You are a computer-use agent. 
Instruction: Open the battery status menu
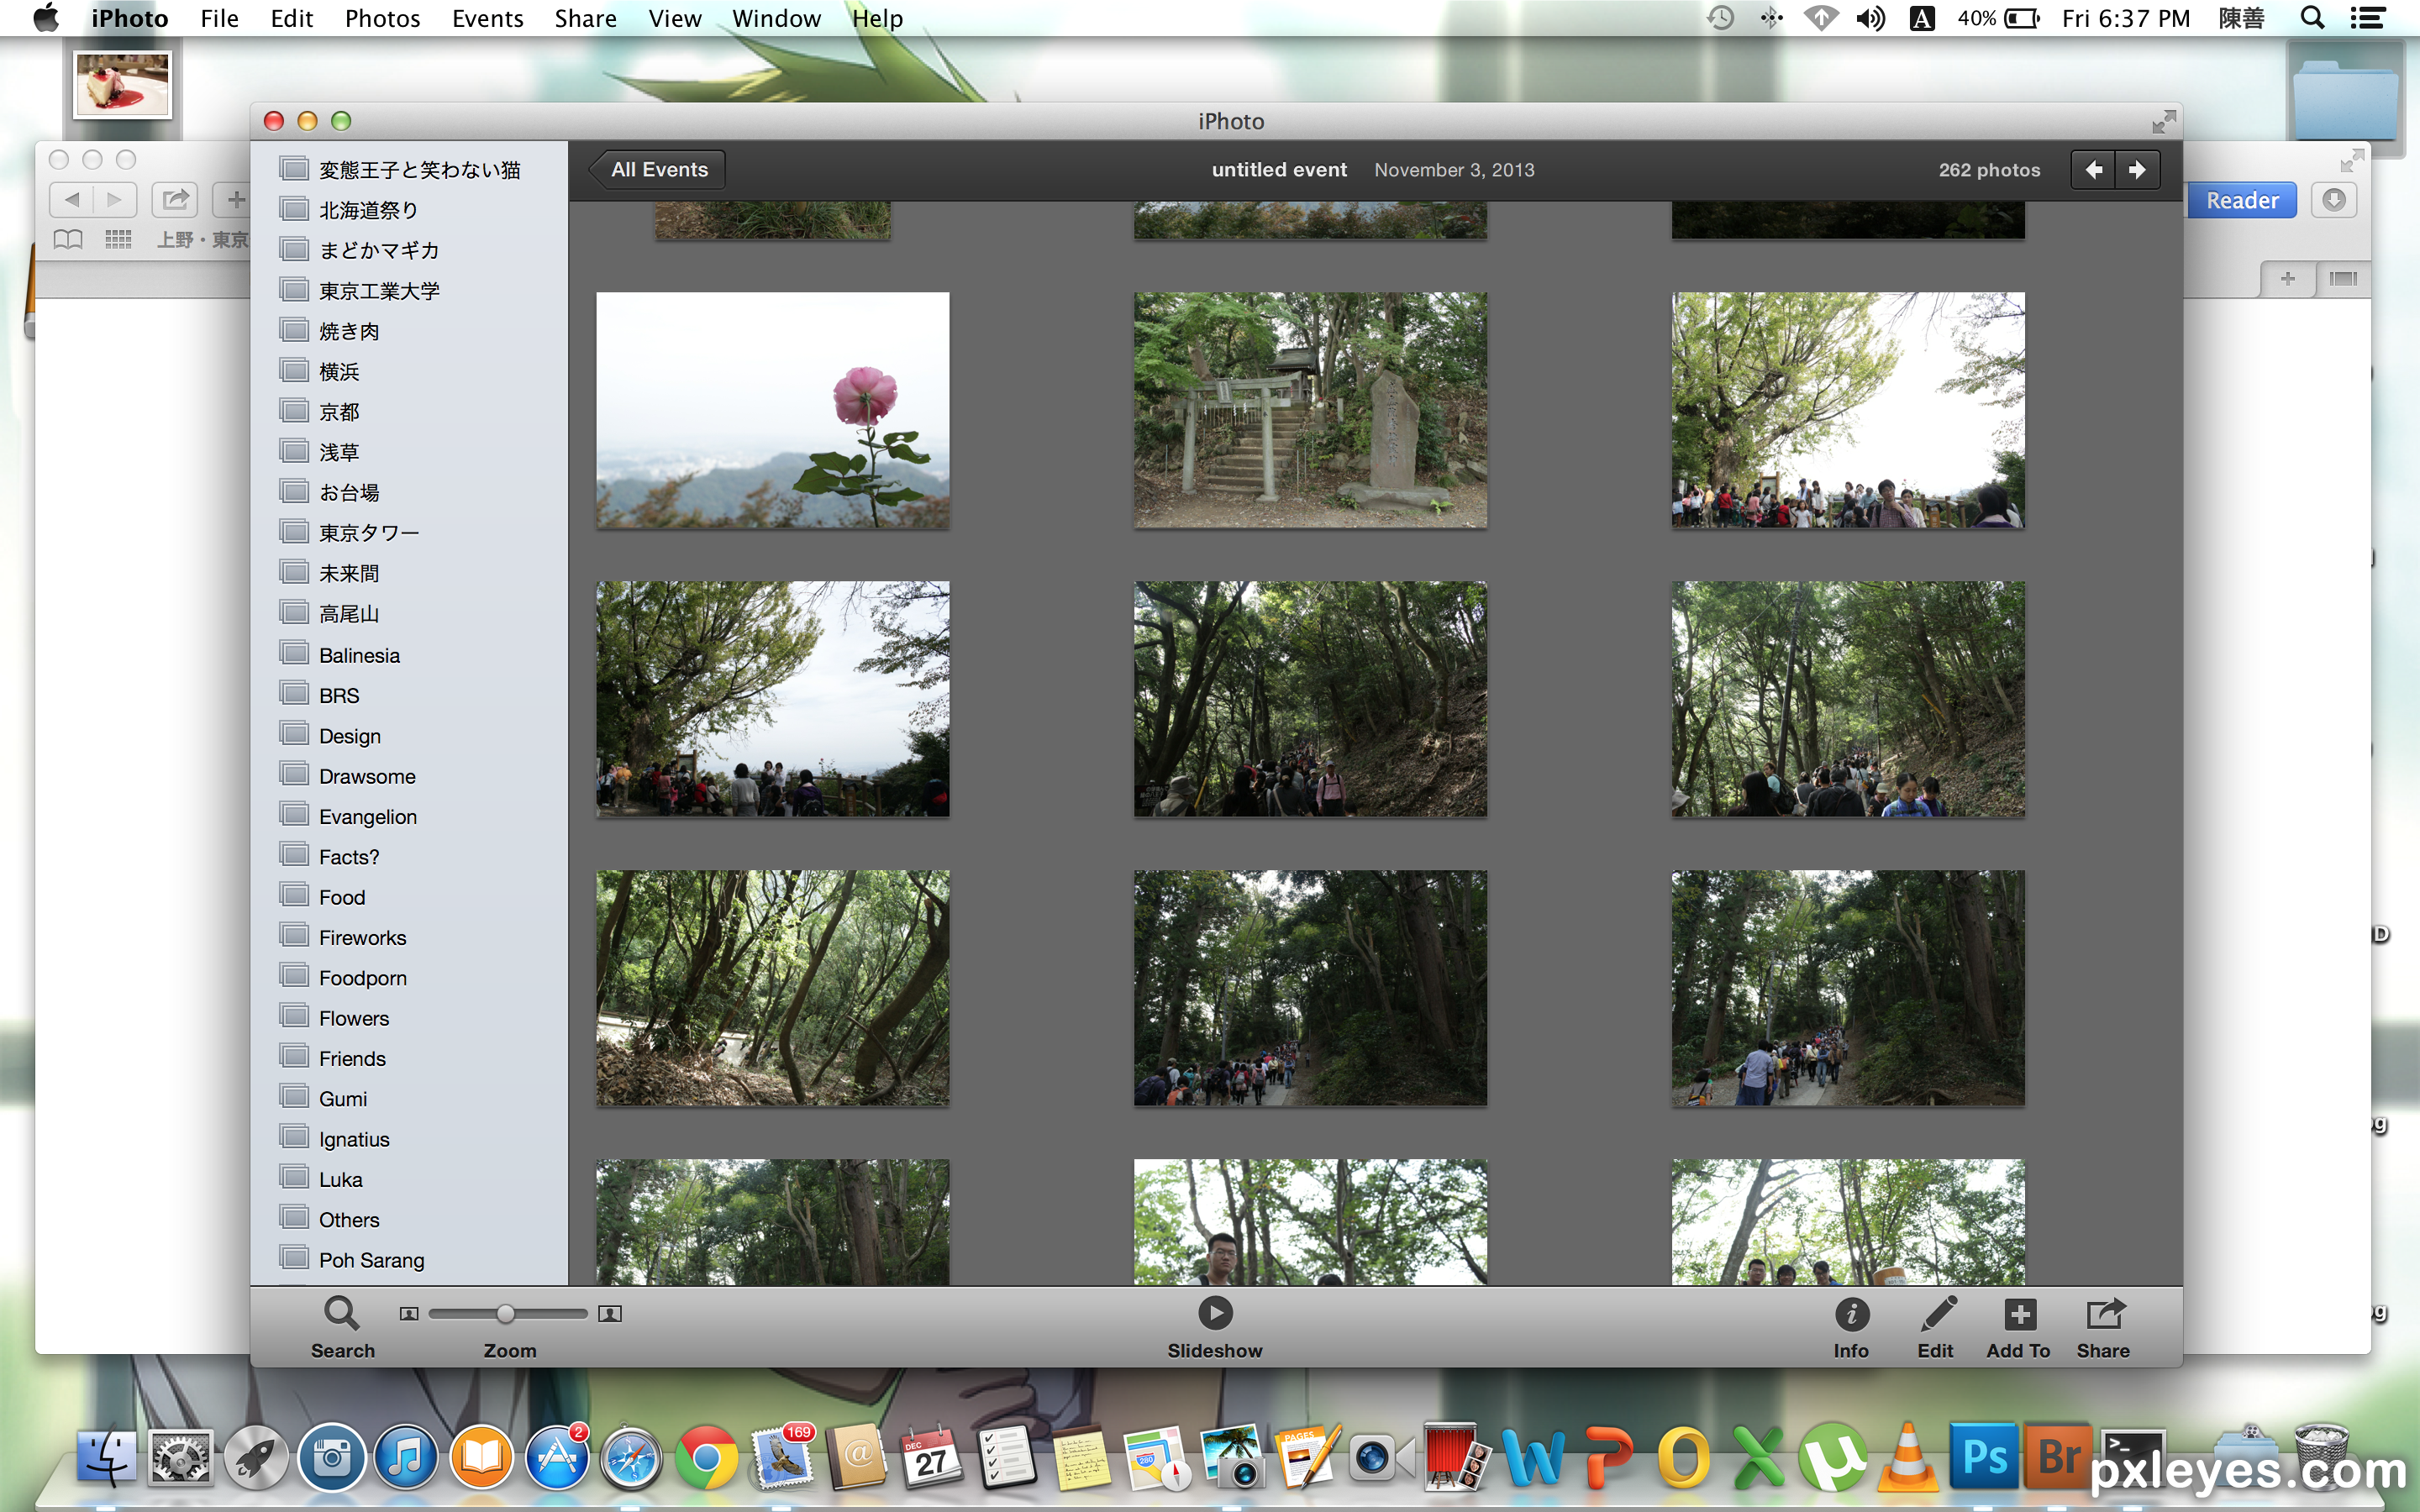pyautogui.click(x=2000, y=18)
